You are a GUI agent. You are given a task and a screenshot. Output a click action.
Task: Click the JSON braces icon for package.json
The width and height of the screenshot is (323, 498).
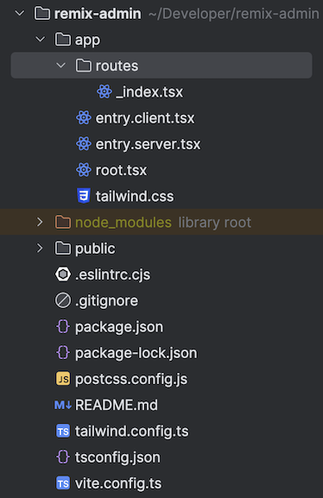pos(63,326)
